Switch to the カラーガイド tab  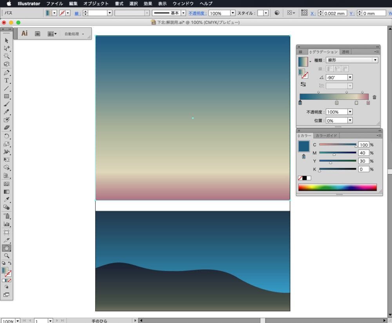[326, 135]
